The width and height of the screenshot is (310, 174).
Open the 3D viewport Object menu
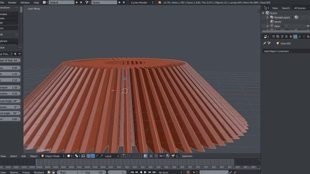[x=33, y=156]
